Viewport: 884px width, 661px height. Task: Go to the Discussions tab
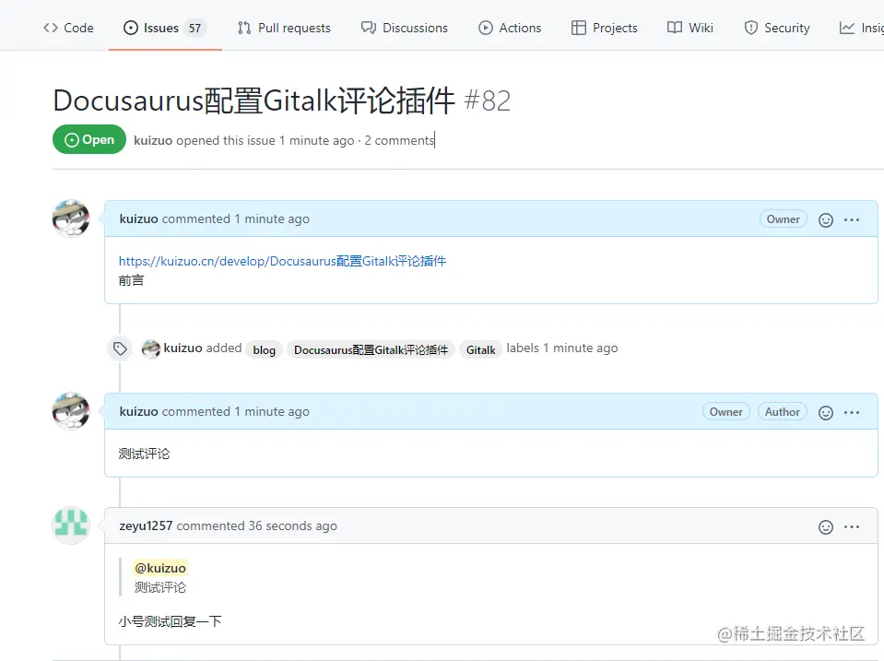point(405,28)
